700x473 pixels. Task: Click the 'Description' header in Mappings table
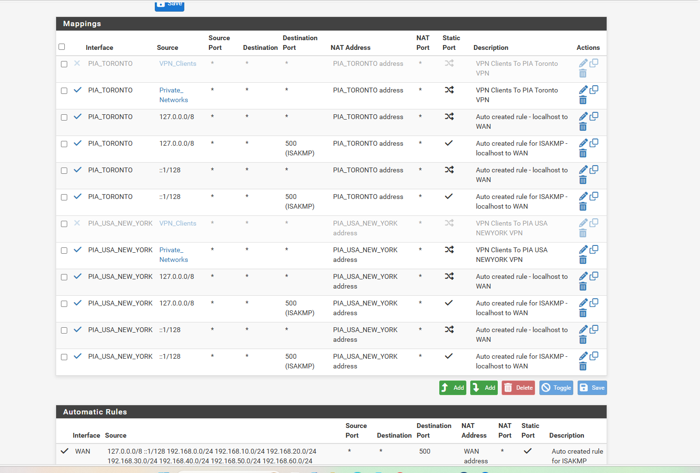click(x=491, y=47)
